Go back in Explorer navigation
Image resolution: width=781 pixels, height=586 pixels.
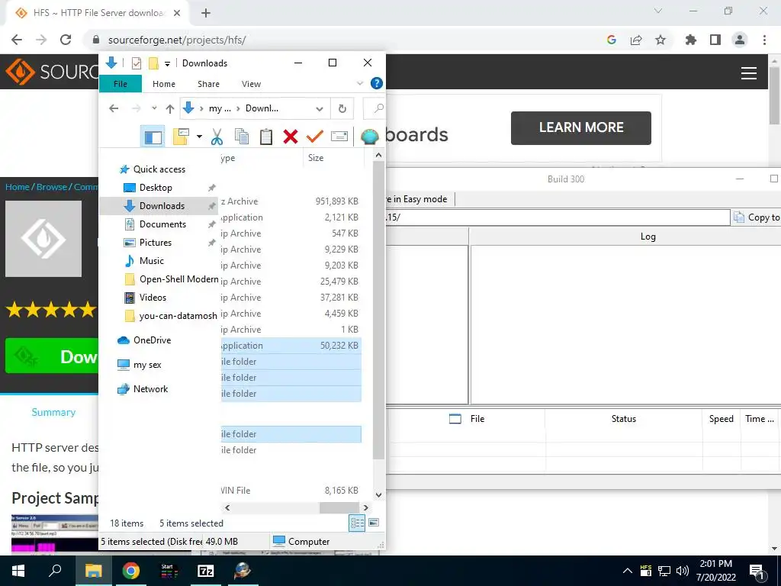[114, 108]
